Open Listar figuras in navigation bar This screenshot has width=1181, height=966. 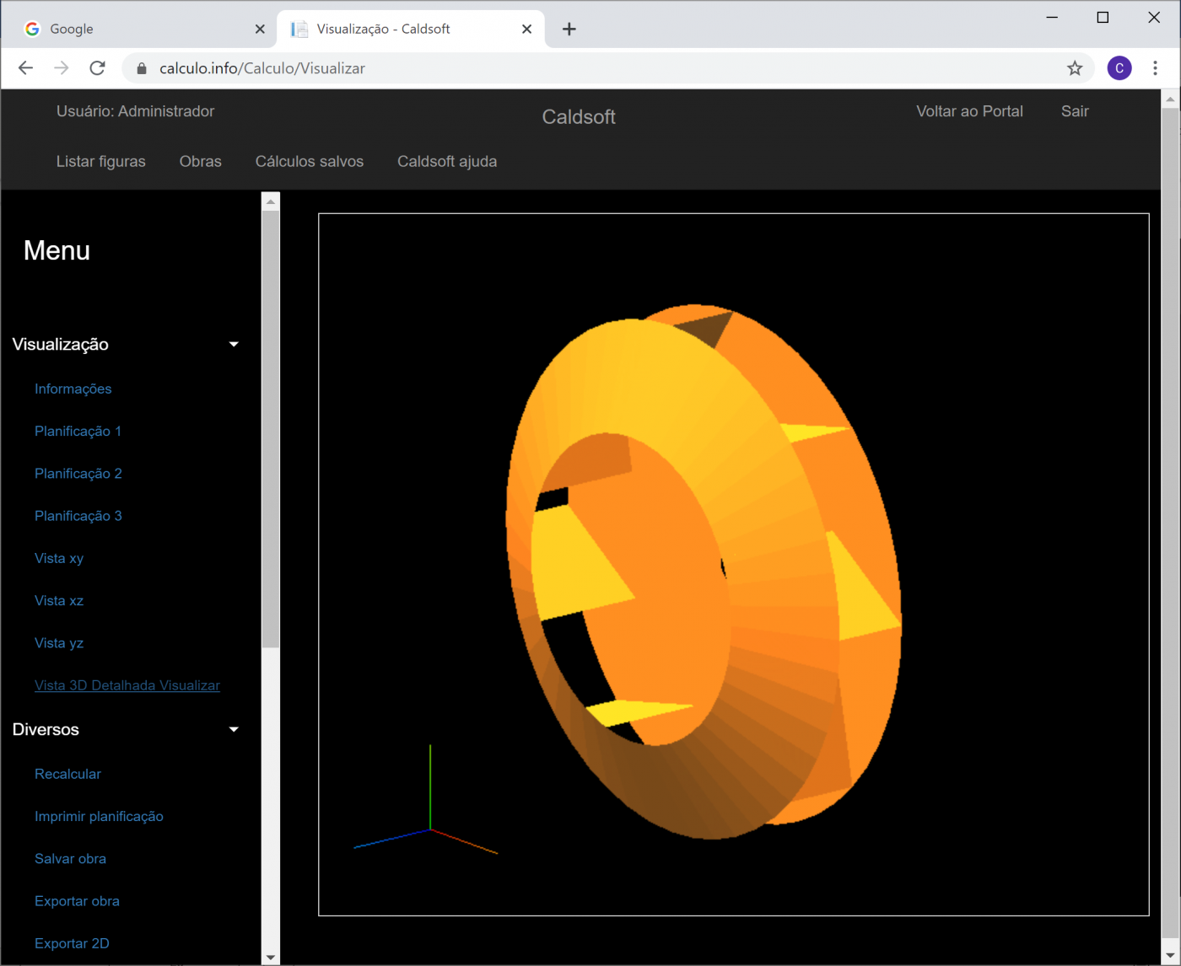(x=100, y=161)
